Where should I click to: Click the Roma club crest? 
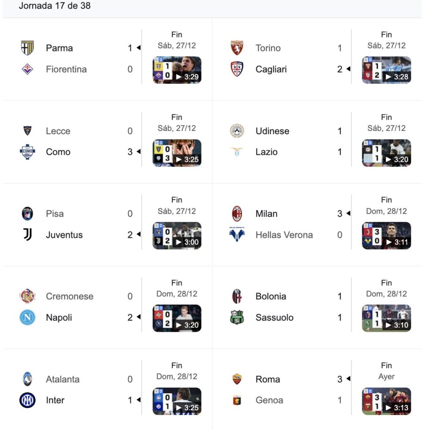click(x=237, y=379)
